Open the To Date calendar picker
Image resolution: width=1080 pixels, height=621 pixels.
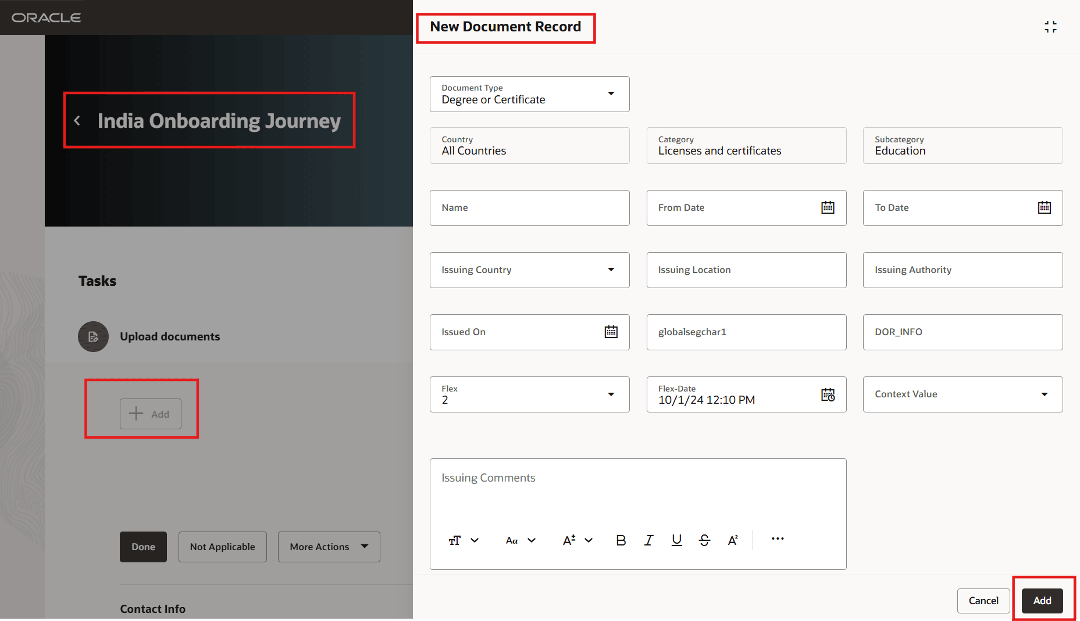1045,207
